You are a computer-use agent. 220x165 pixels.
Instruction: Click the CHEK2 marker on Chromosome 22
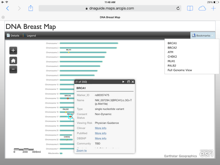67,139
